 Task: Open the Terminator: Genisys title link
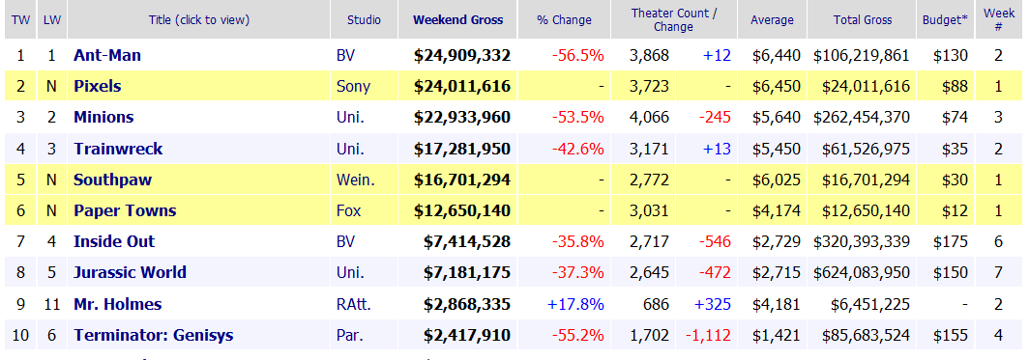point(154,336)
